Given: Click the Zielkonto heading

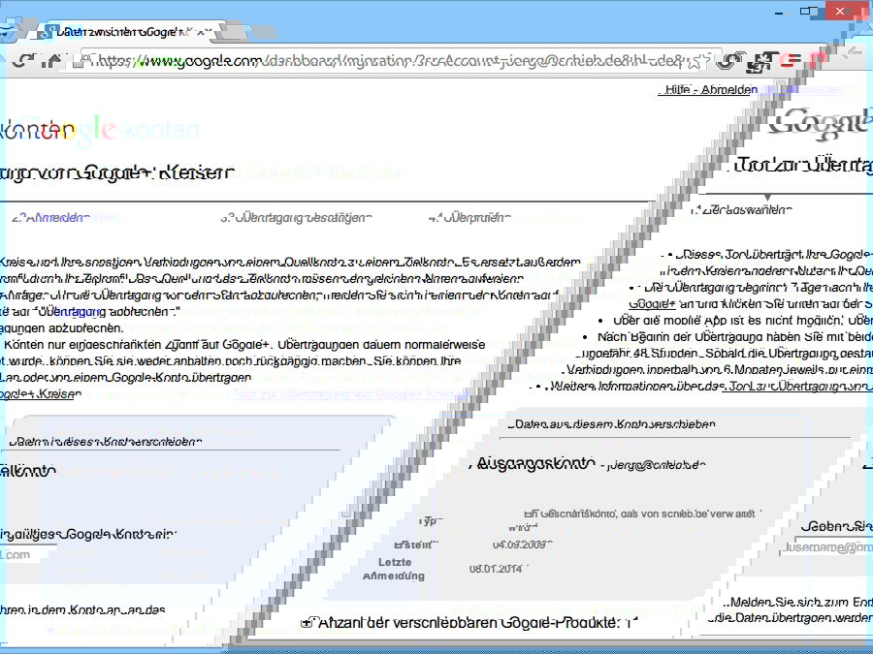Looking at the screenshot, I should coord(28,471).
